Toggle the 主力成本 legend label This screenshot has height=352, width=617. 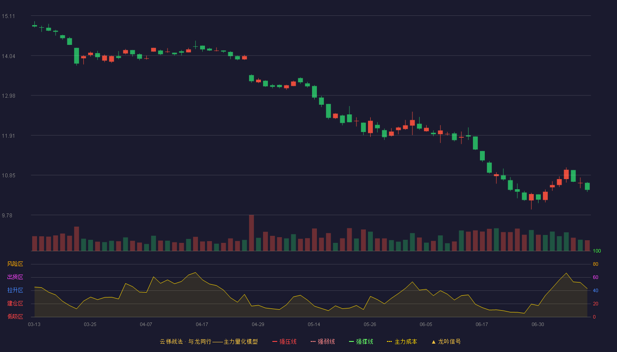[405, 341]
